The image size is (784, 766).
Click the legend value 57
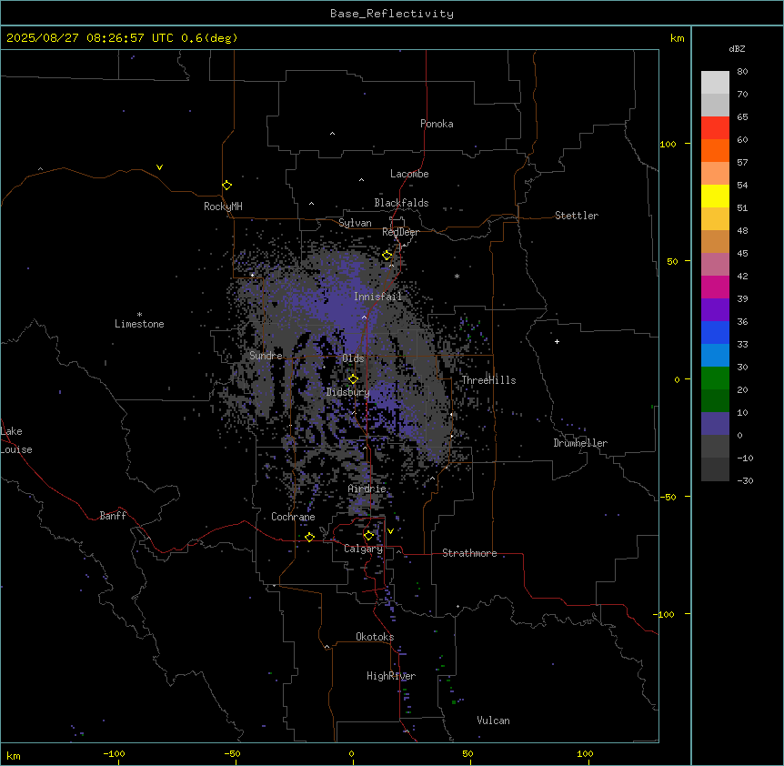click(742, 163)
